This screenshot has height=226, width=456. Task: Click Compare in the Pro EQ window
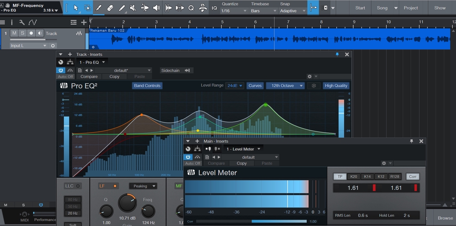[x=89, y=76]
